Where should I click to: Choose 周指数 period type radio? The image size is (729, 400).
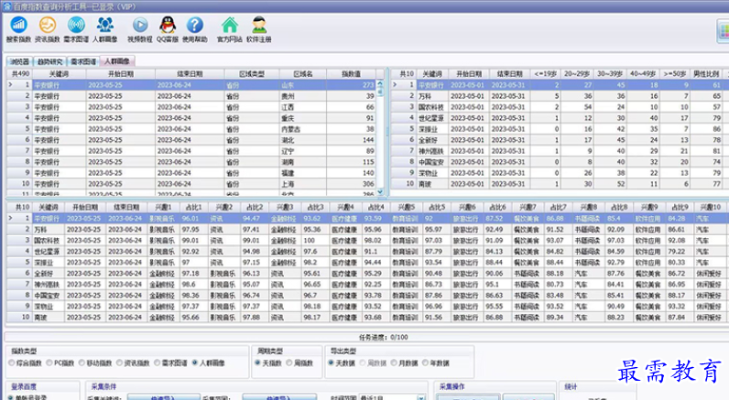[x=299, y=362]
